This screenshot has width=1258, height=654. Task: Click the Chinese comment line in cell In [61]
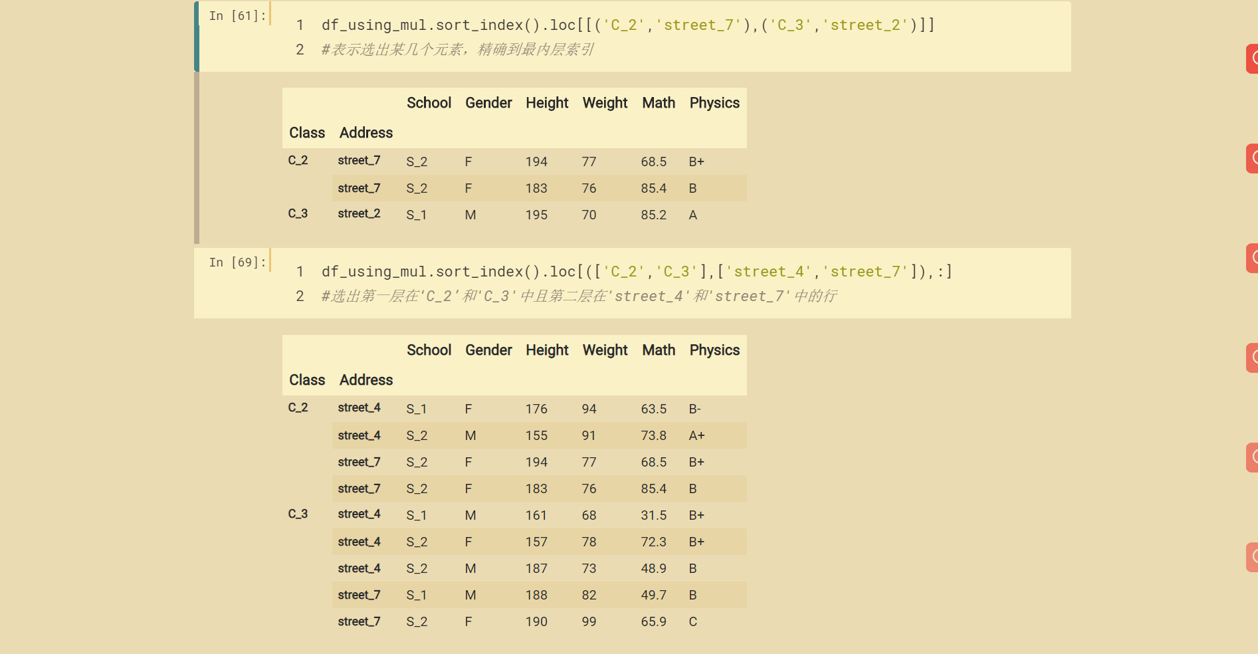(x=457, y=50)
